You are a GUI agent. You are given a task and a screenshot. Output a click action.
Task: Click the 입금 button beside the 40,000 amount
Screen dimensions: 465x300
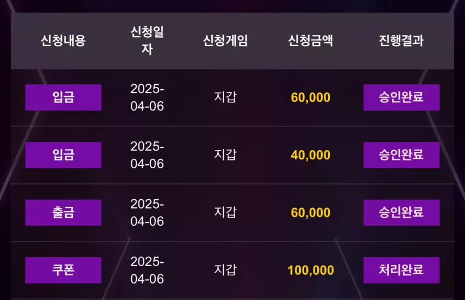(x=63, y=155)
